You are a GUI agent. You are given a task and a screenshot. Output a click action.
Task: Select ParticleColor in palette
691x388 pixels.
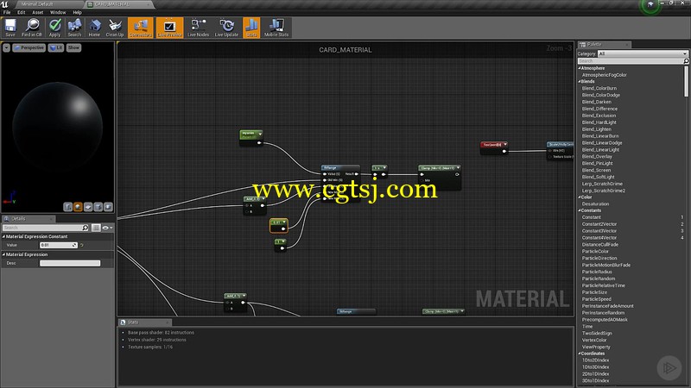[x=595, y=251]
